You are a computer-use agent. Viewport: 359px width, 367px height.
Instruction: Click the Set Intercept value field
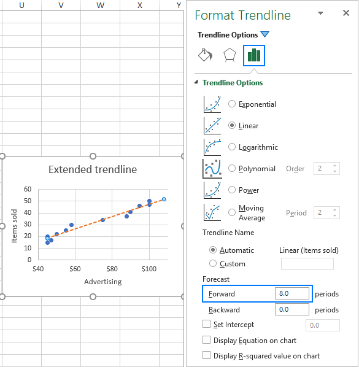323,325
